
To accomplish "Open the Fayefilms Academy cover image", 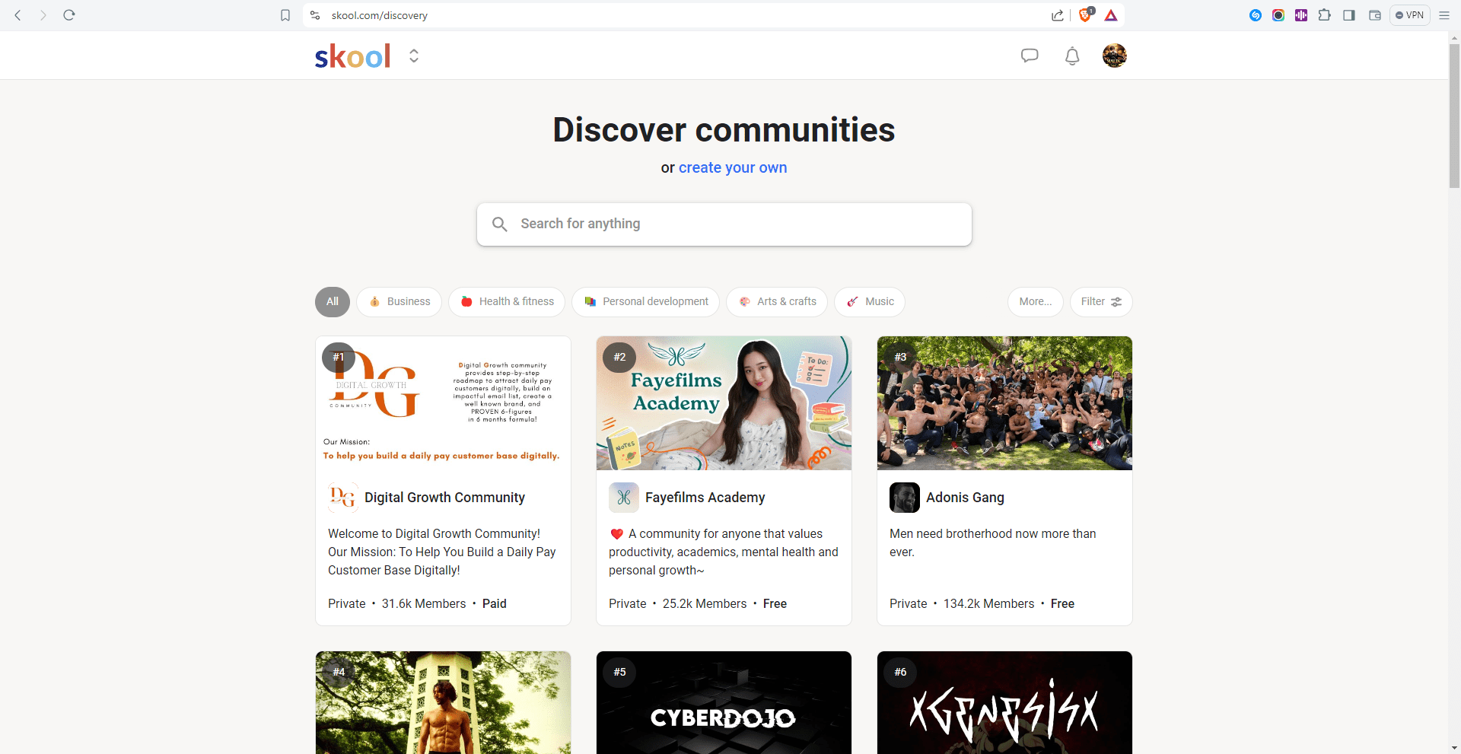I will click(724, 403).
